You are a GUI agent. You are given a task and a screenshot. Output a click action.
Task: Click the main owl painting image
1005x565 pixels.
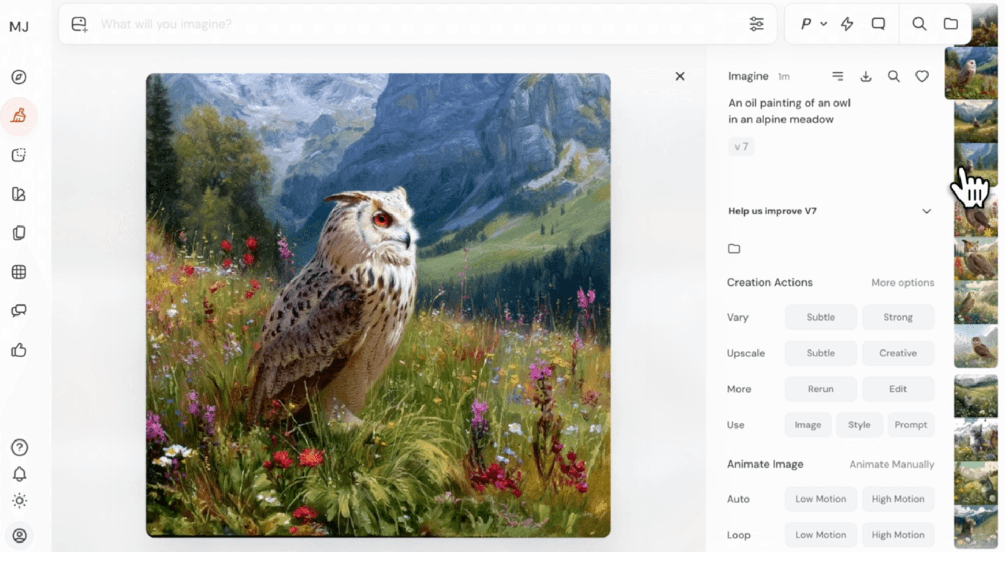pos(378,305)
